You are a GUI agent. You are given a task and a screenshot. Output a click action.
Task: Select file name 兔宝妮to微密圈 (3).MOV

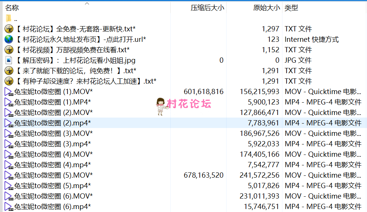tap(53, 134)
